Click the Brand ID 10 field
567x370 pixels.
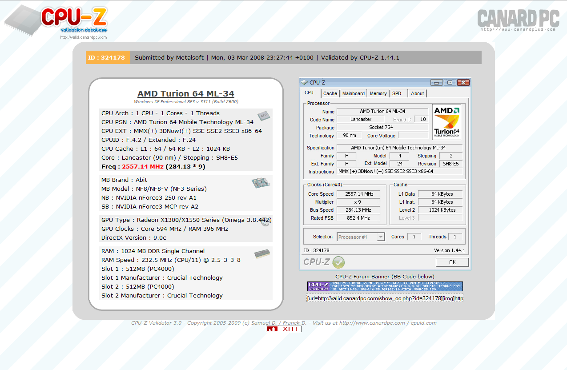pyautogui.click(x=421, y=119)
